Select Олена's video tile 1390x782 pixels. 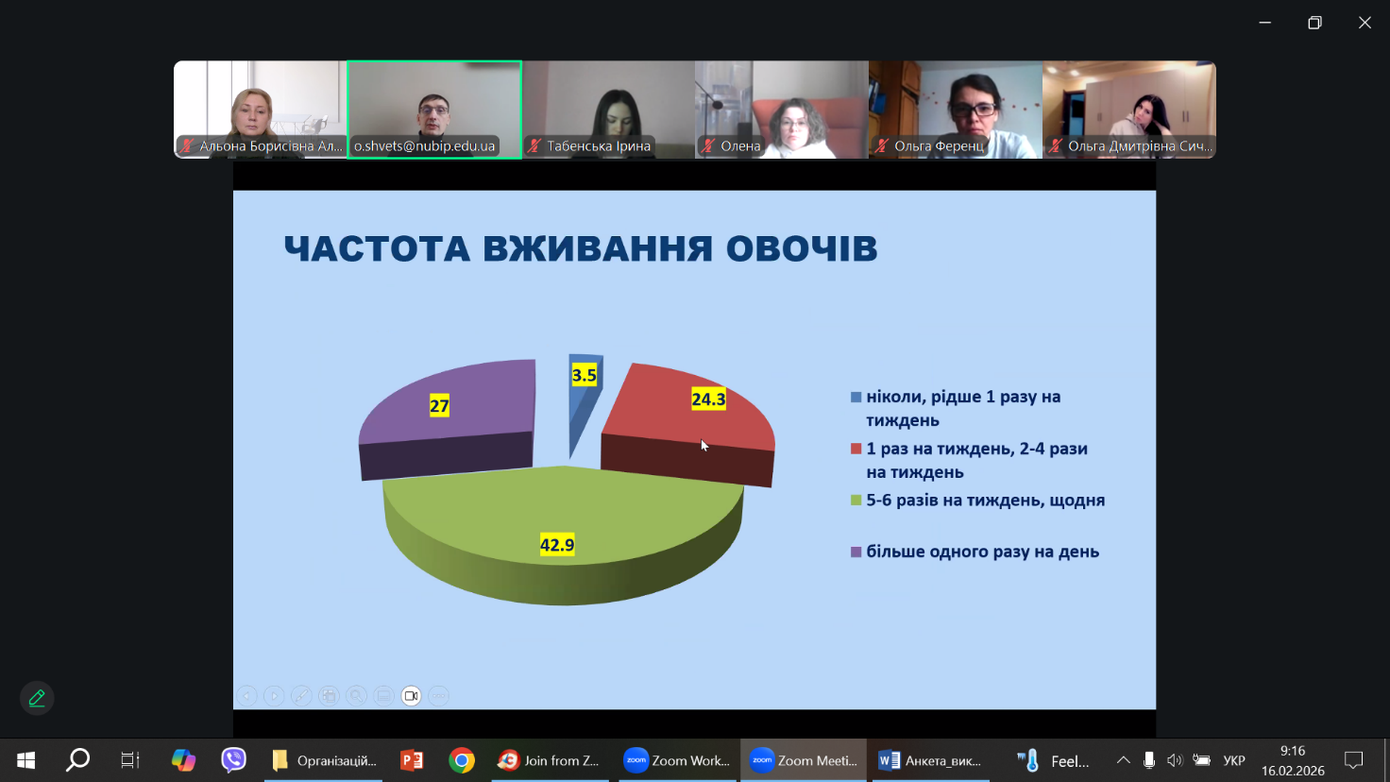782,110
